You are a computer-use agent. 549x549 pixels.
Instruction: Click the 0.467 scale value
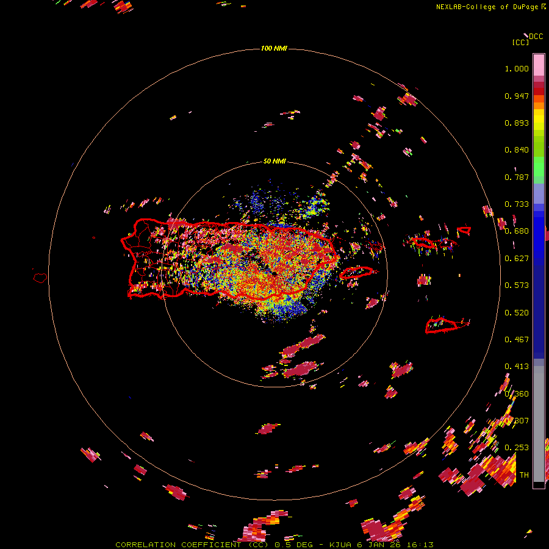point(517,340)
